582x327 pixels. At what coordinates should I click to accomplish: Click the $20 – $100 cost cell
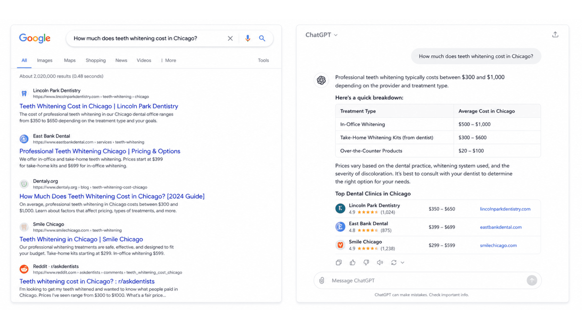click(497, 151)
